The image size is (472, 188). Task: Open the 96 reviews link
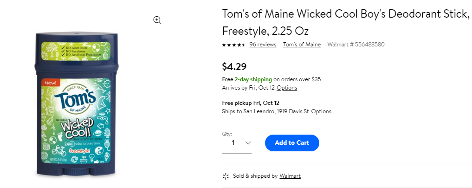(x=263, y=45)
